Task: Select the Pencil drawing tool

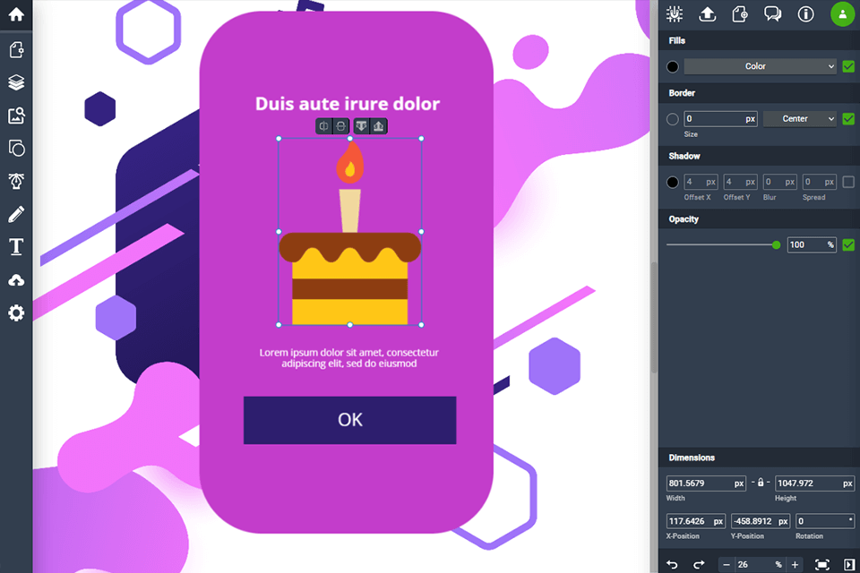Action: click(x=16, y=214)
